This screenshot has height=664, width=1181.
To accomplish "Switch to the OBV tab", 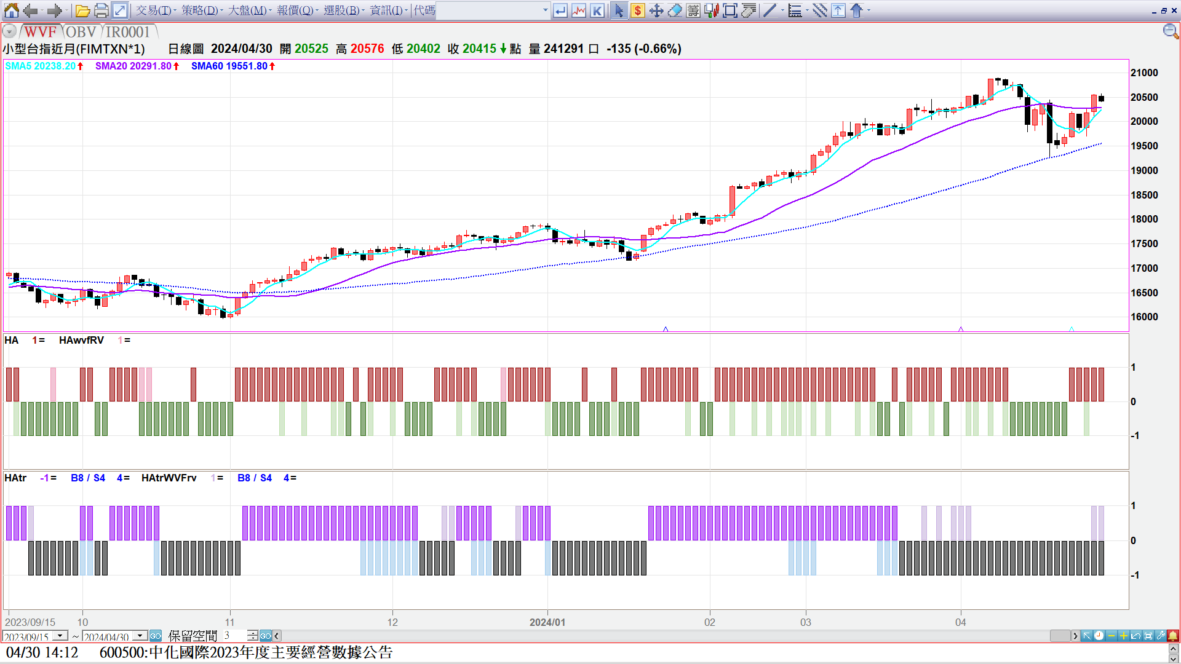I will 81,31.
